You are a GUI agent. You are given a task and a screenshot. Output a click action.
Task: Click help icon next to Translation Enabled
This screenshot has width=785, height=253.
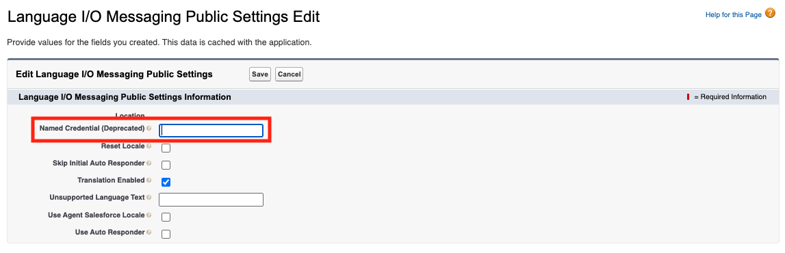[x=149, y=181]
